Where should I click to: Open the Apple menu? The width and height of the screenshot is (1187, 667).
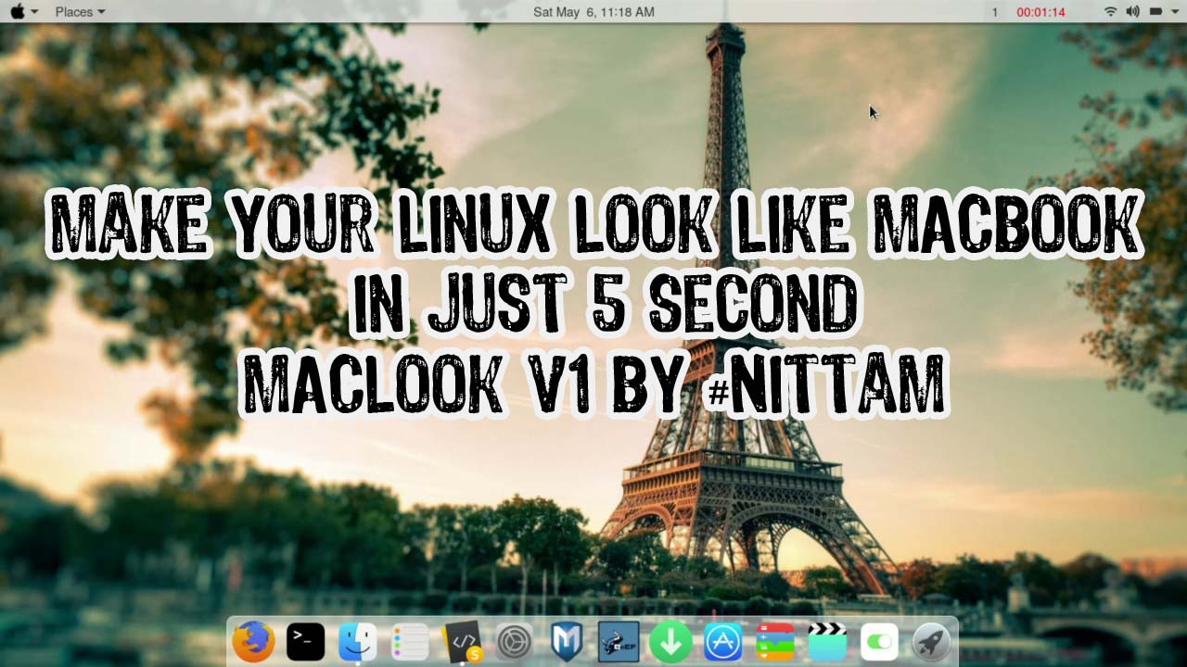pos(17,12)
